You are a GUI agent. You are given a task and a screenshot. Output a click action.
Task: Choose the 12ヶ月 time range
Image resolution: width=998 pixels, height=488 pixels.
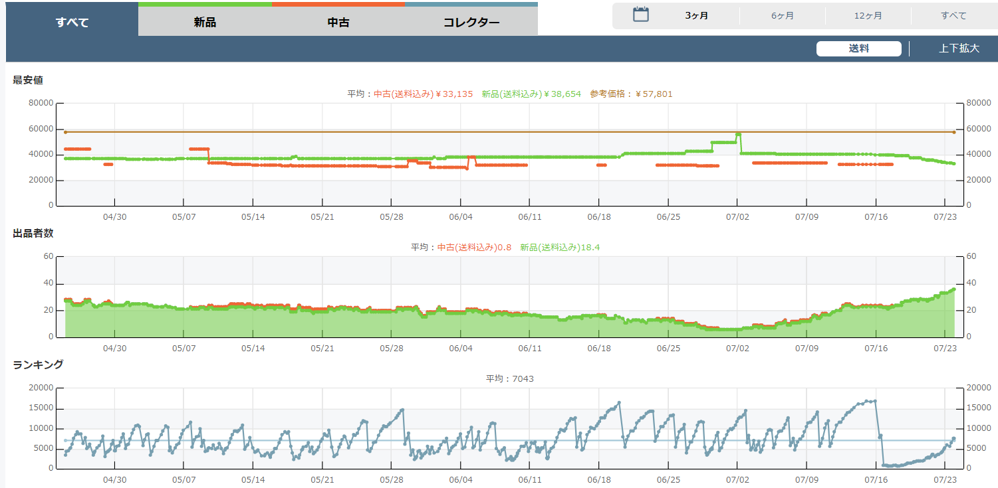point(868,15)
